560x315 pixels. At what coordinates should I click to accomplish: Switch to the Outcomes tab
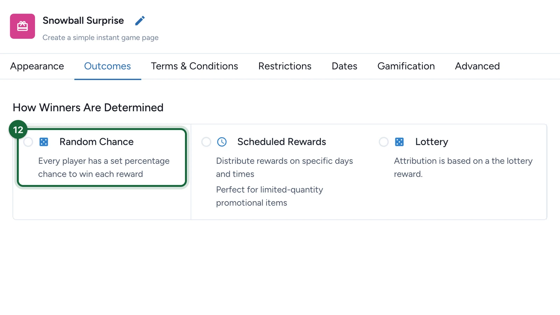[107, 66]
